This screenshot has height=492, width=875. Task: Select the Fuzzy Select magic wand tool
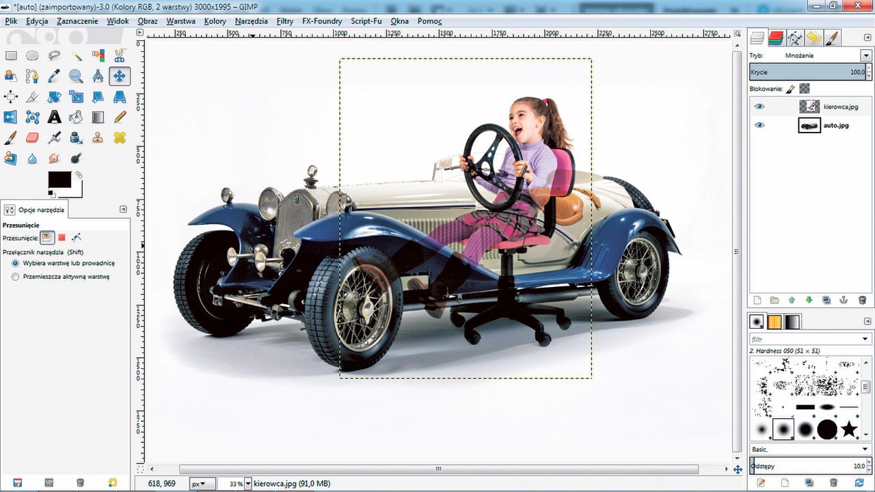[76, 56]
